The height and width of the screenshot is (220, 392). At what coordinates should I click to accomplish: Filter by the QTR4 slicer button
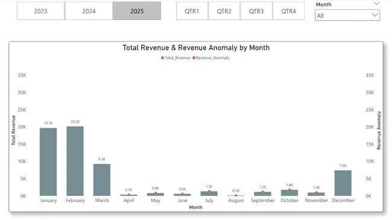coord(288,11)
